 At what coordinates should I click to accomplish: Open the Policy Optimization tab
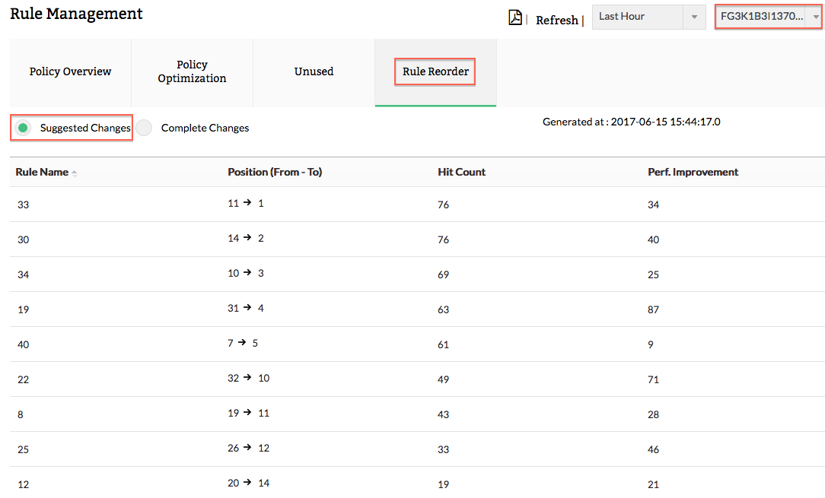tap(192, 71)
